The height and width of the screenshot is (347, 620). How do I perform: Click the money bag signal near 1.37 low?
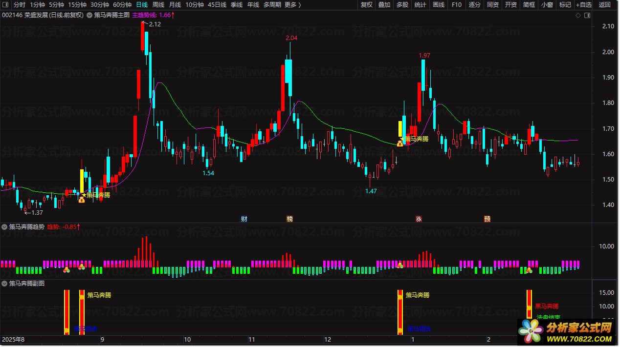81,200
